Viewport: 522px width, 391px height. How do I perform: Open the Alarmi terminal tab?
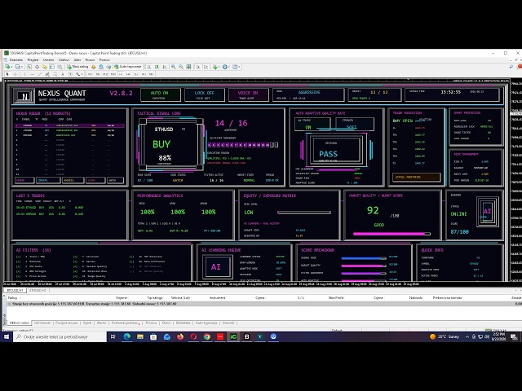[101, 323]
